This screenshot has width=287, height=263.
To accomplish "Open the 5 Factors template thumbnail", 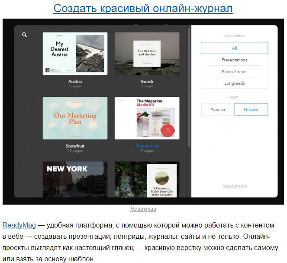I will (147, 179).
